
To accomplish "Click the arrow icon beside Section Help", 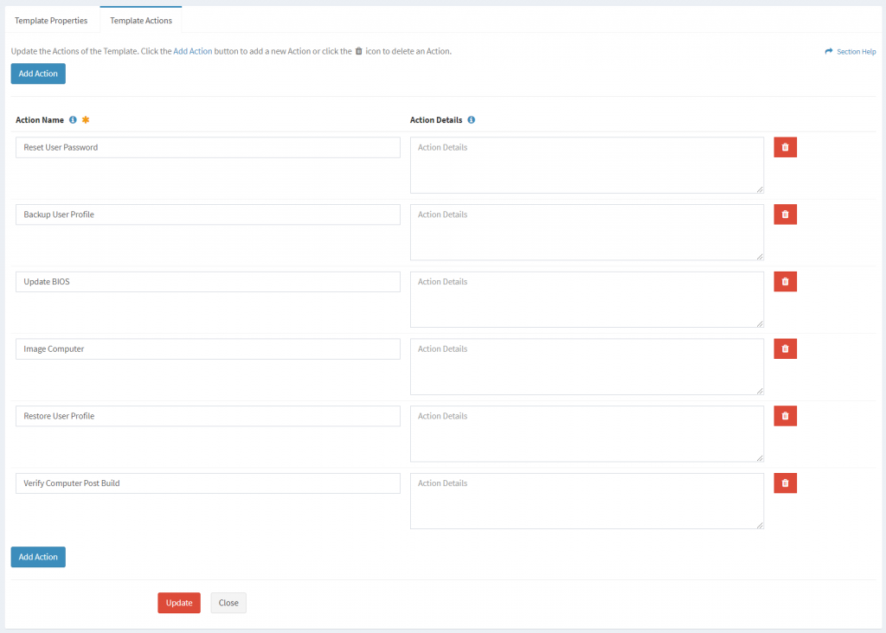I will (828, 51).
